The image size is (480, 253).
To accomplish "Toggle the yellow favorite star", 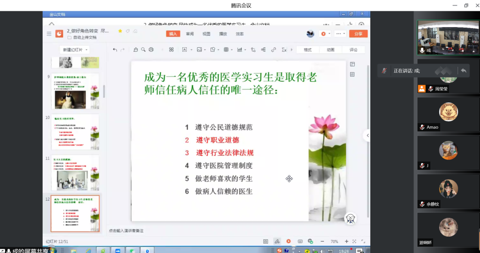I will click(120, 31).
